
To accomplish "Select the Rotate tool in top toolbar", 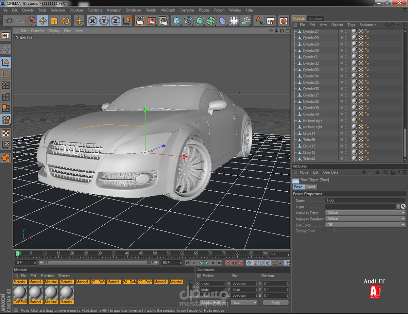I will pos(66,21).
